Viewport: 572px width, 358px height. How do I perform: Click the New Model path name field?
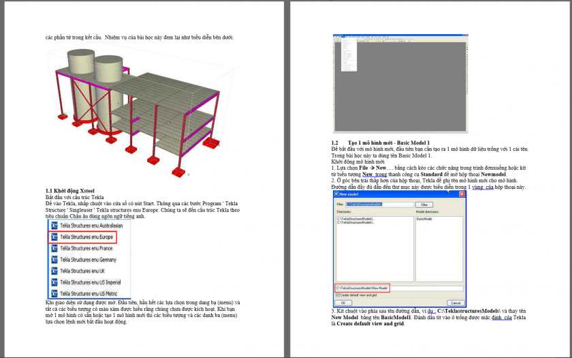400,288
